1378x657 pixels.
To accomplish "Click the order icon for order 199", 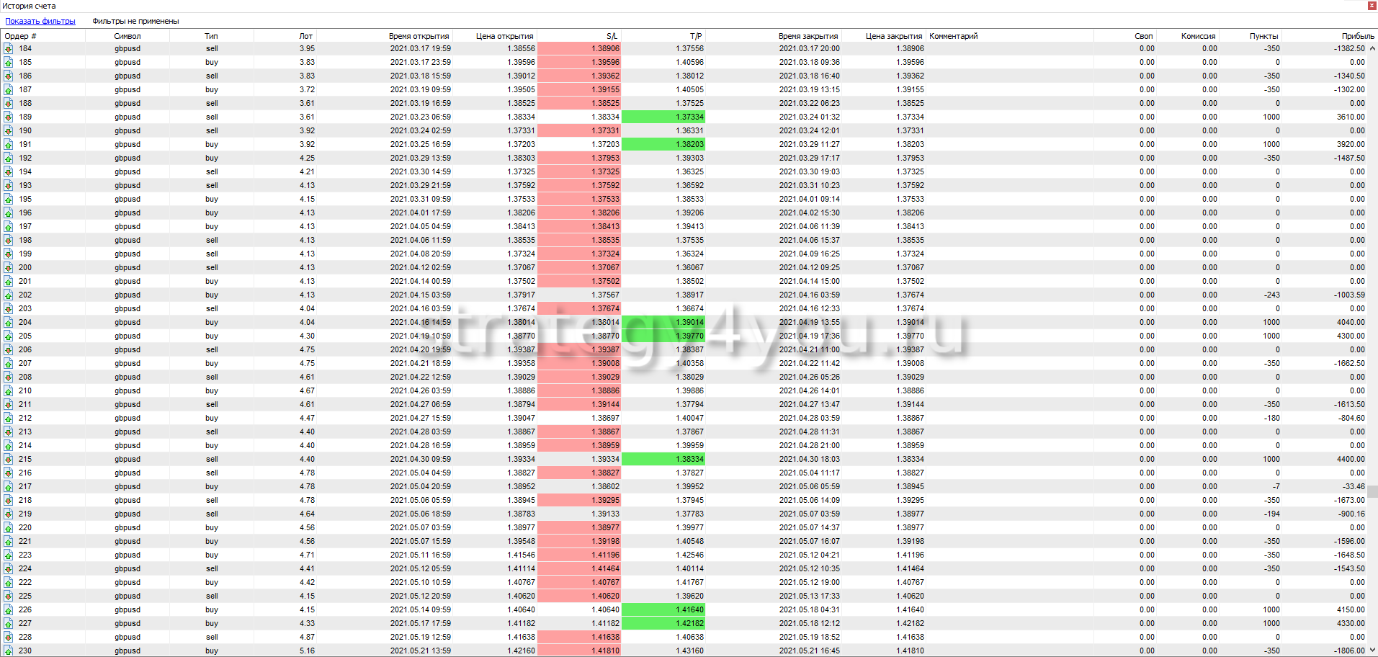I will coord(8,254).
